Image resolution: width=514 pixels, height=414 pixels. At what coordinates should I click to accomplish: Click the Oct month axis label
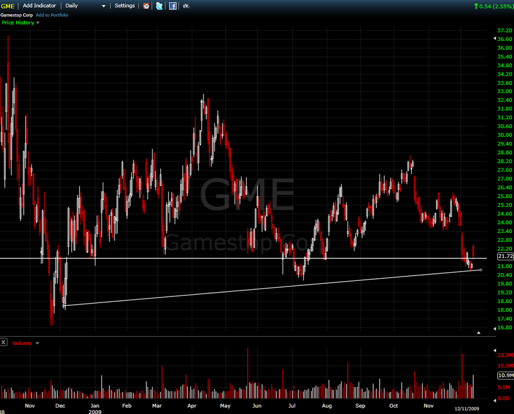[394, 406]
